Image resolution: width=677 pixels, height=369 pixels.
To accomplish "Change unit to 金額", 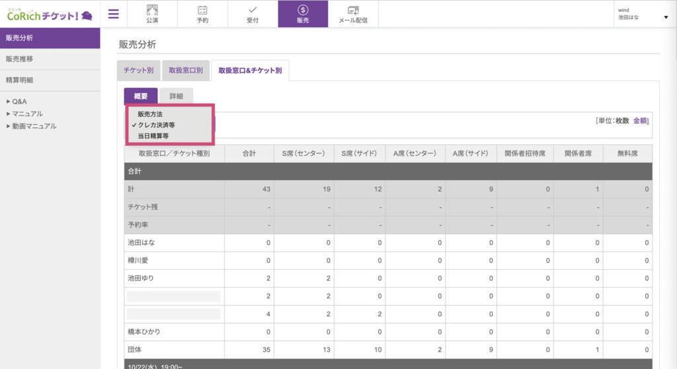I will coord(640,121).
